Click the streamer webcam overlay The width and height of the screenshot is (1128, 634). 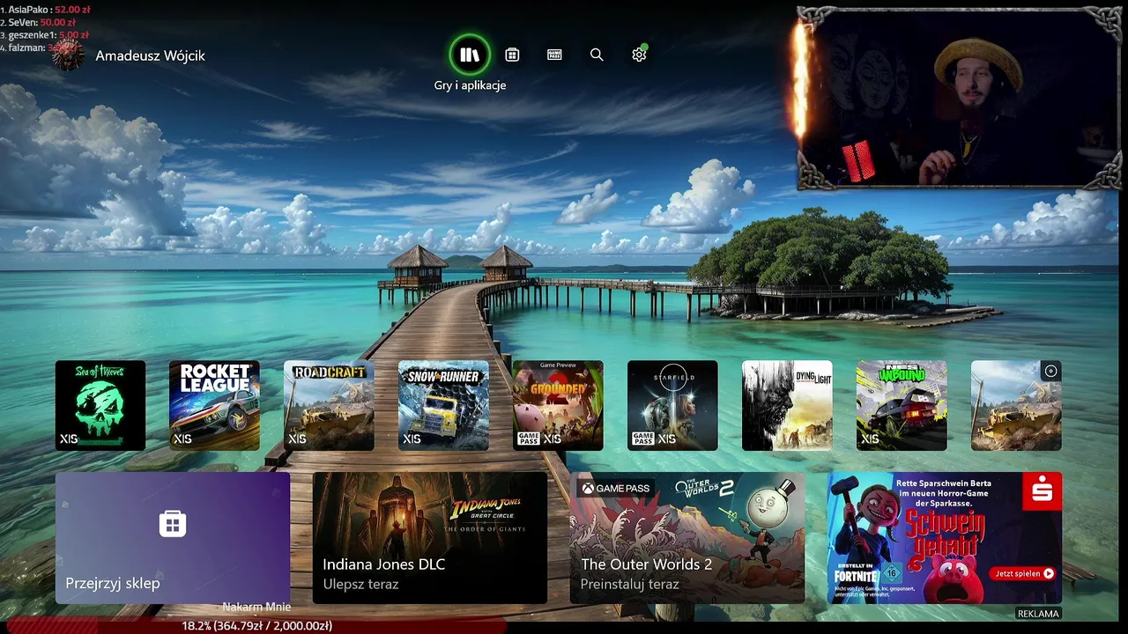(x=959, y=98)
